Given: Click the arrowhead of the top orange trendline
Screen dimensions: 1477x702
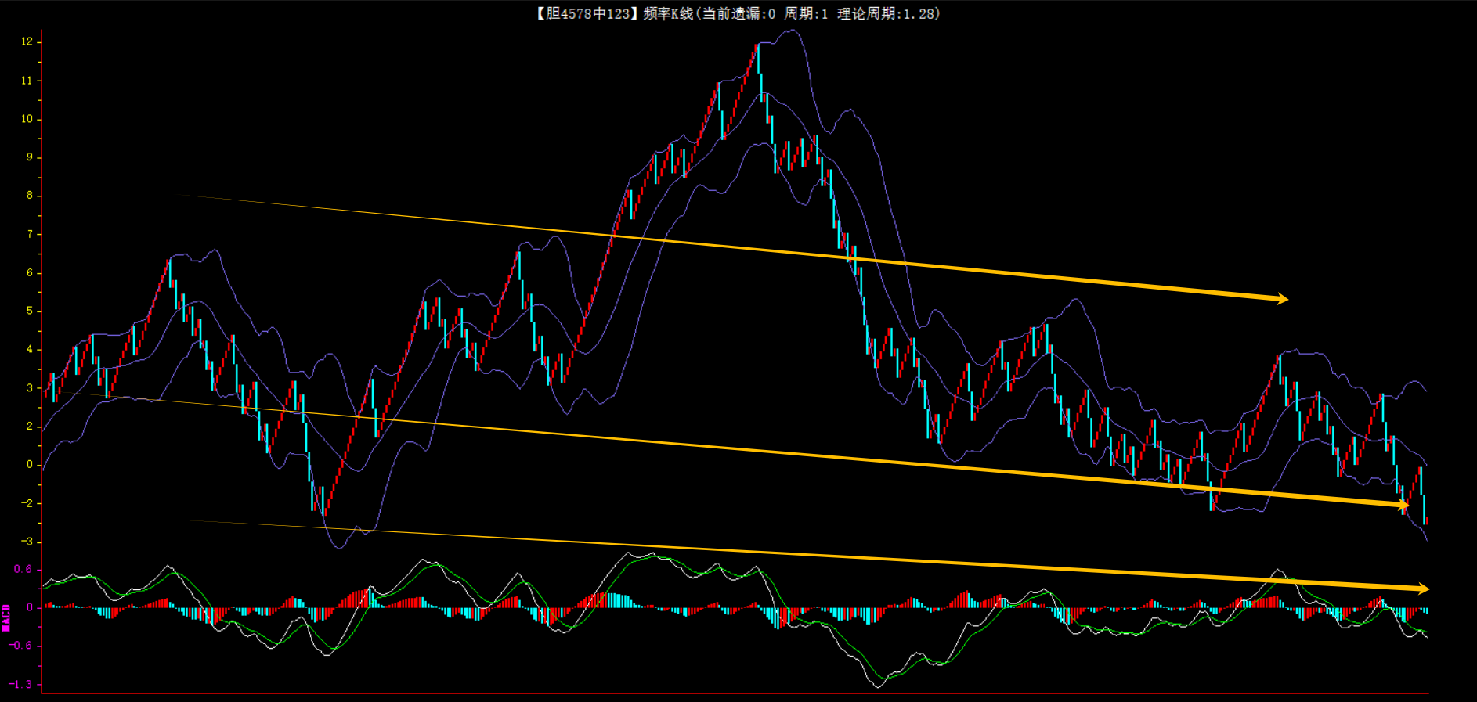Looking at the screenshot, I should [x=1282, y=298].
